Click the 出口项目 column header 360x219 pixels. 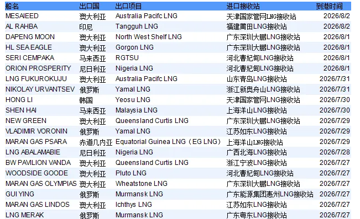click(x=128, y=6)
